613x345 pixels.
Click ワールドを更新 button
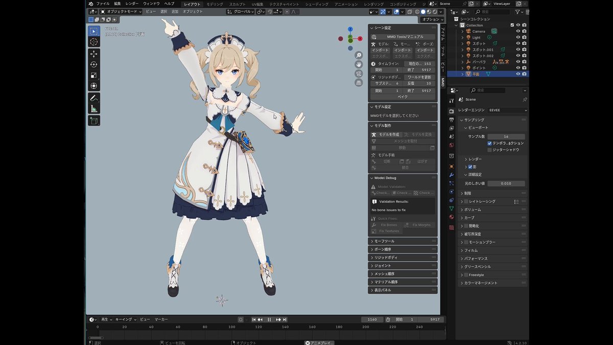pyautogui.click(x=419, y=77)
